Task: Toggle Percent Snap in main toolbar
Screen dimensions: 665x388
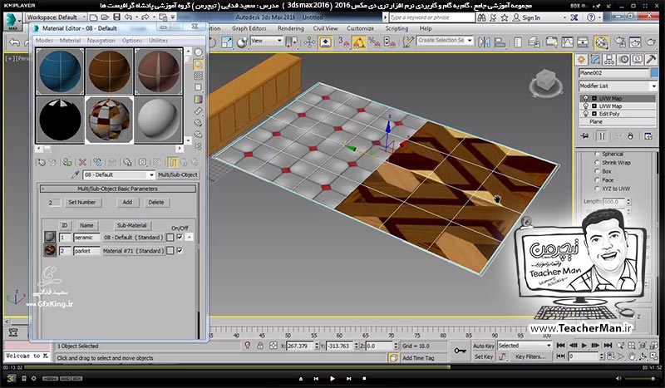Action: [373, 42]
